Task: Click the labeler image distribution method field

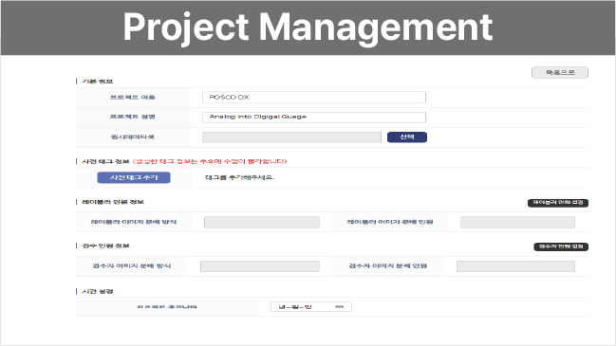Action: click(262, 222)
